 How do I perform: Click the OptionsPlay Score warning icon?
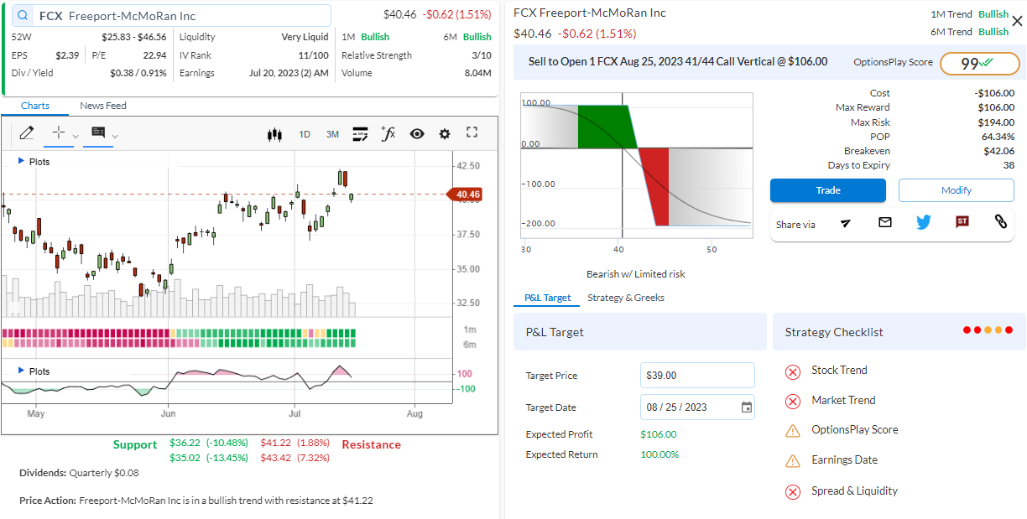(793, 431)
